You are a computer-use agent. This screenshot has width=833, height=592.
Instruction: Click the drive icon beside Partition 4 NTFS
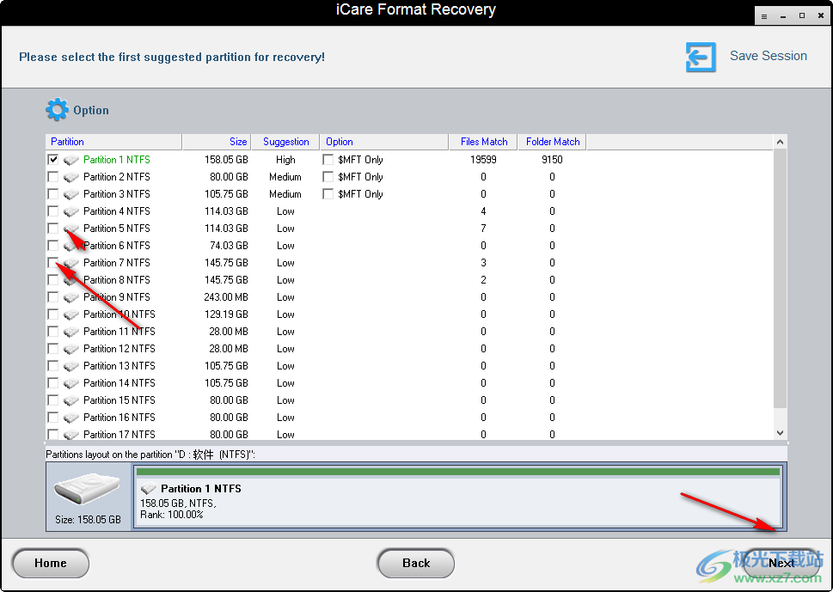pyautogui.click(x=71, y=211)
